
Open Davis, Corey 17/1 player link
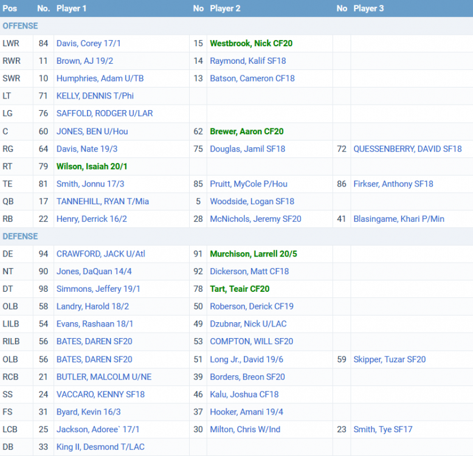click(88, 43)
